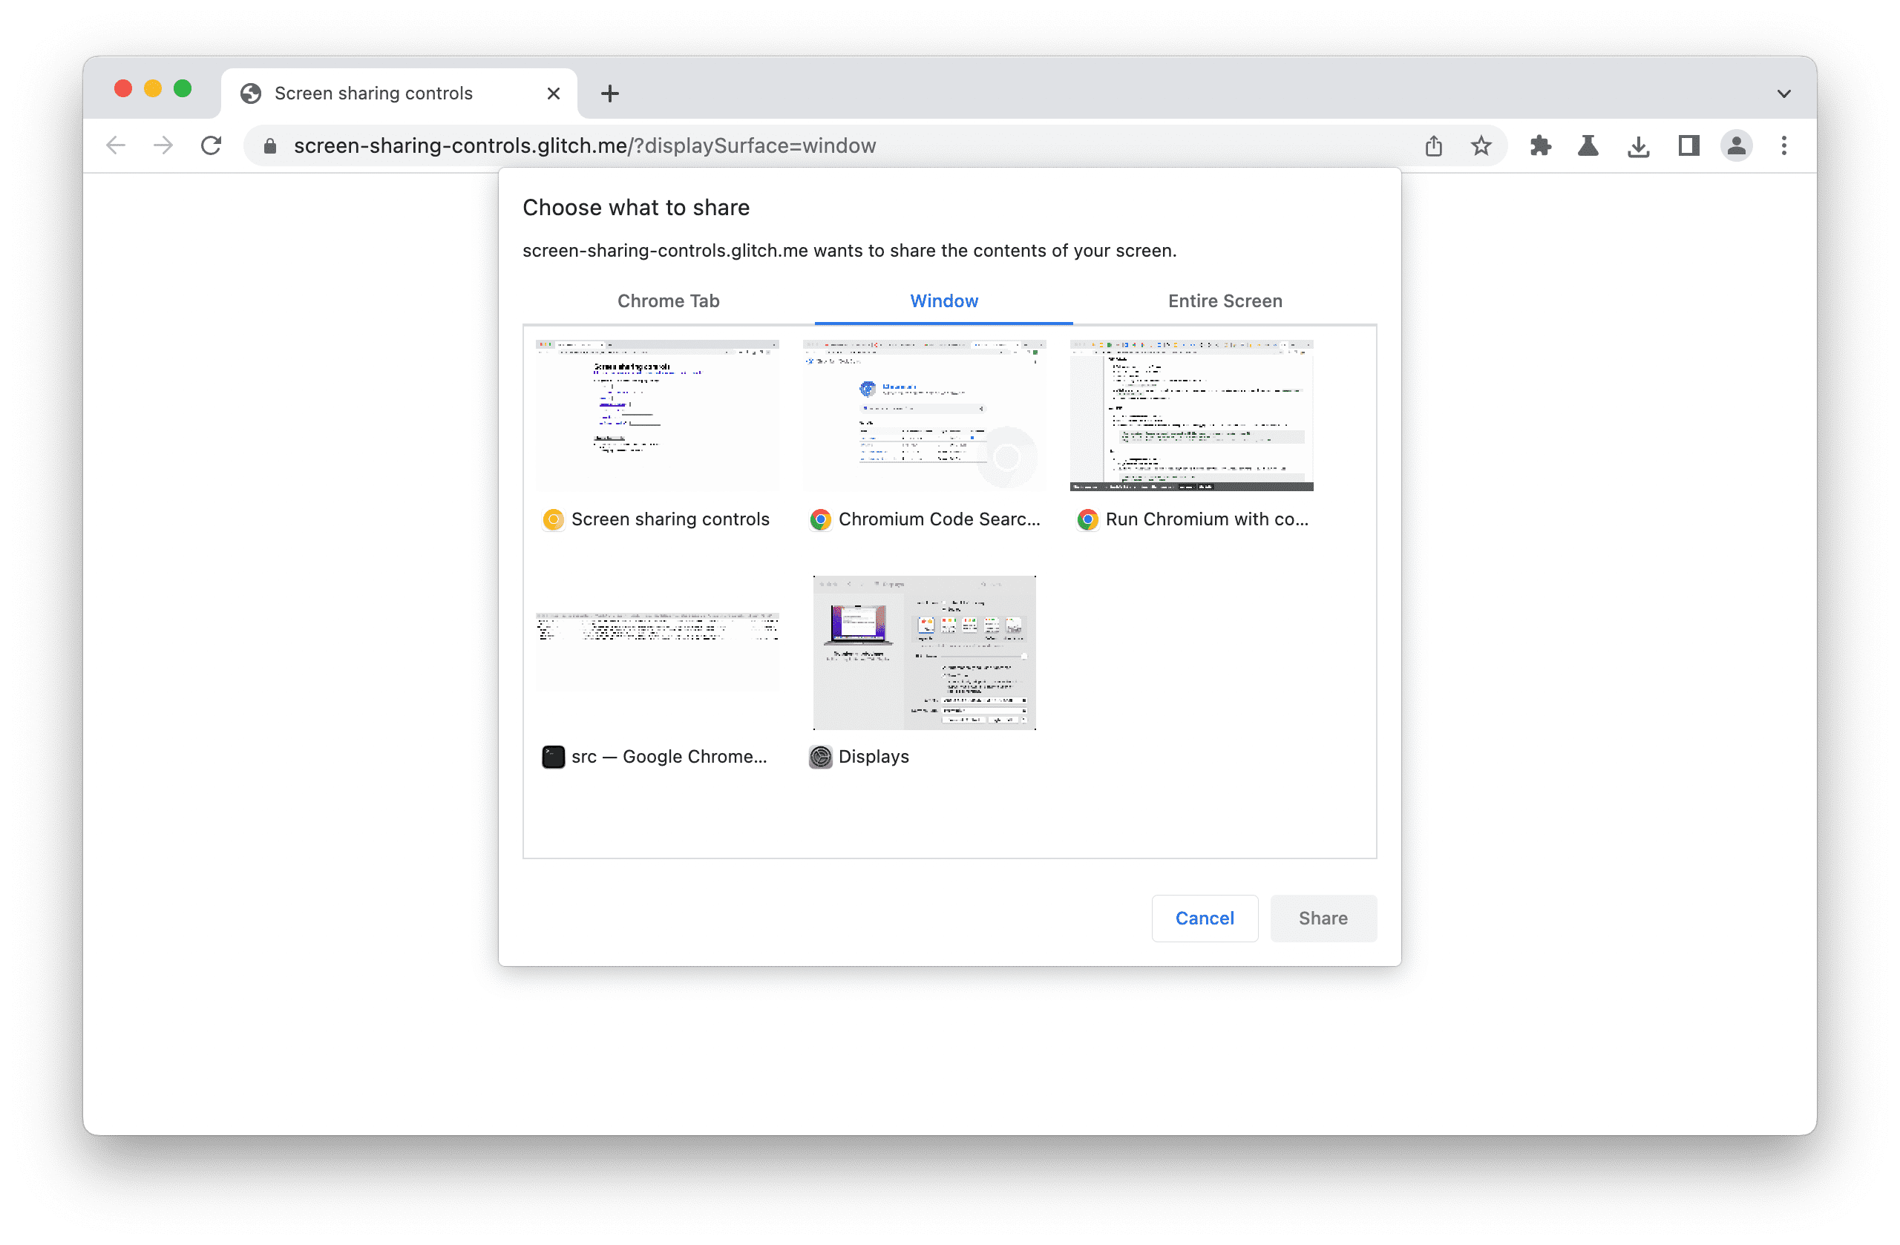
Task: Click the reading mode sidebar icon
Action: pyautogui.click(x=1687, y=145)
